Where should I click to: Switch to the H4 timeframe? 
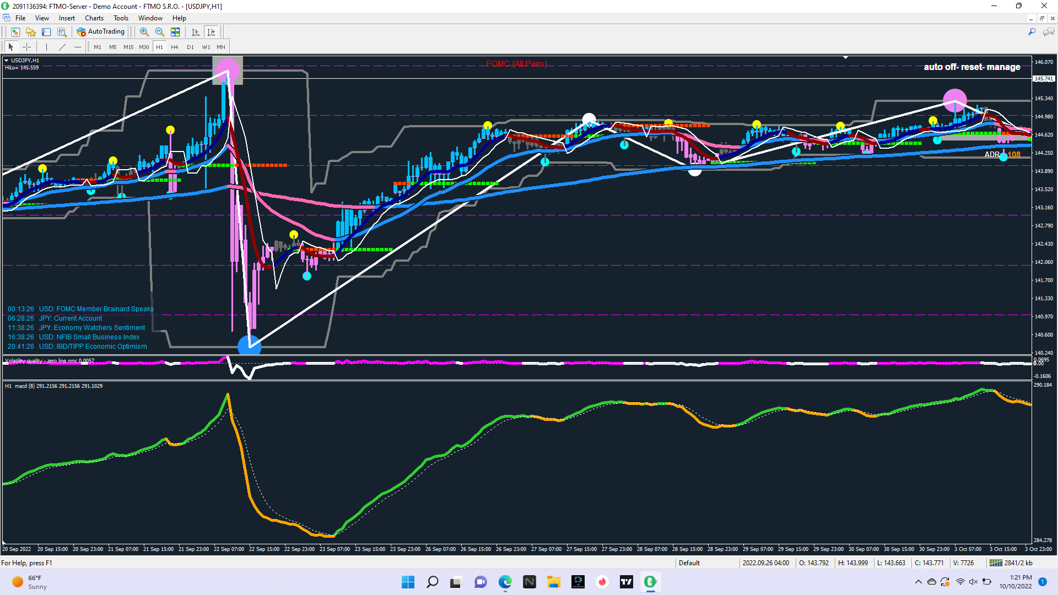point(175,47)
